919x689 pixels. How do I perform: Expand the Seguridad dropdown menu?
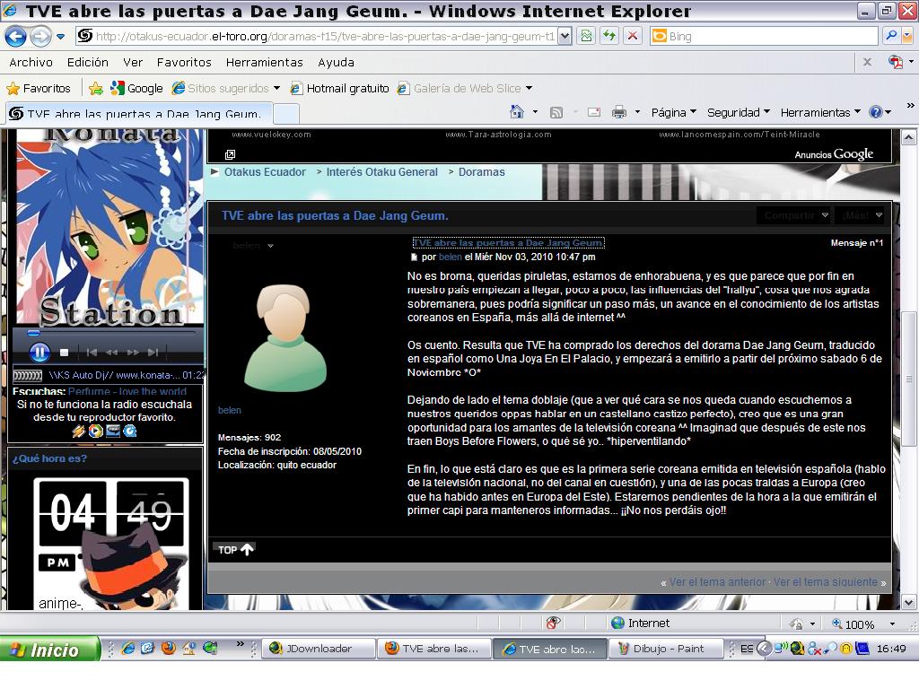[x=739, y=112]
